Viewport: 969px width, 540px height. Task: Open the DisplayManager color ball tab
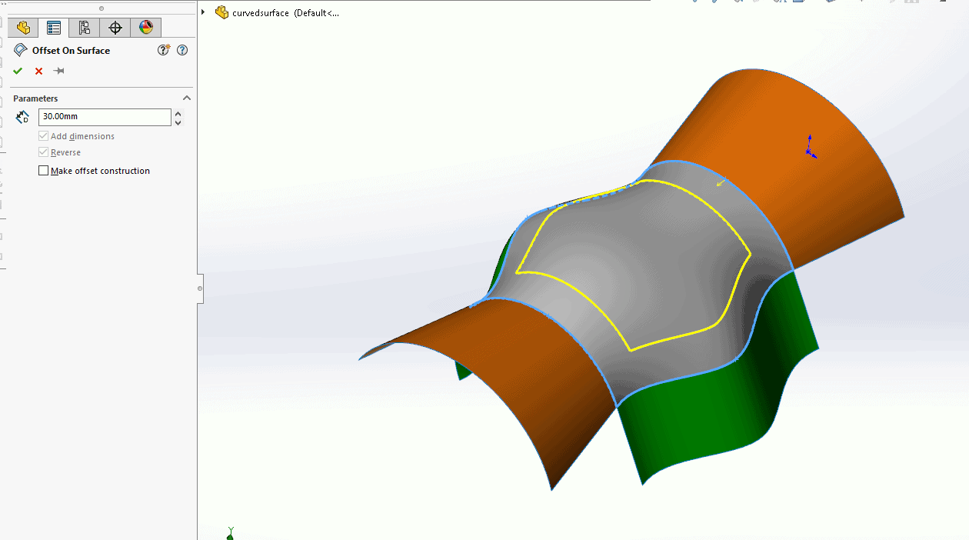(146, 28)
